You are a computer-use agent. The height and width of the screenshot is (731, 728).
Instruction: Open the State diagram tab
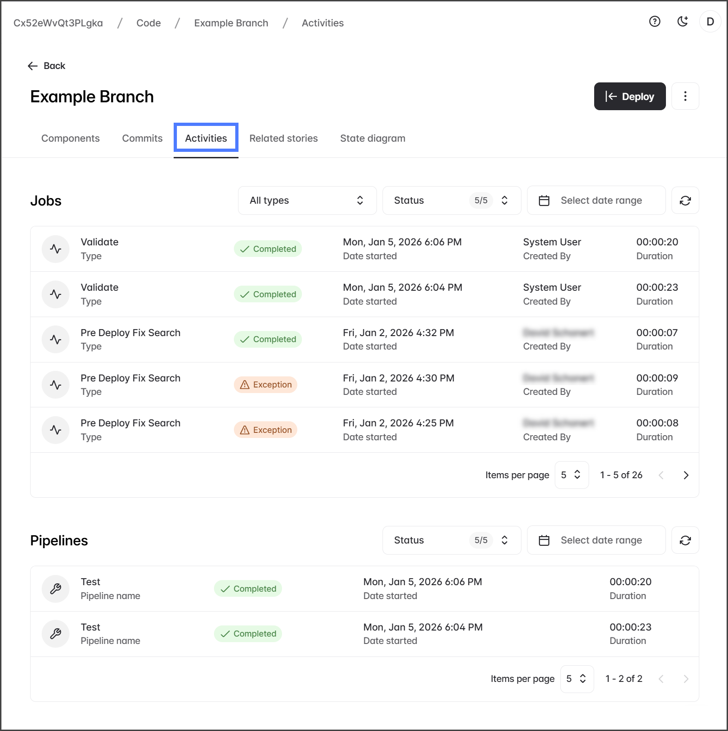[372, 138]
